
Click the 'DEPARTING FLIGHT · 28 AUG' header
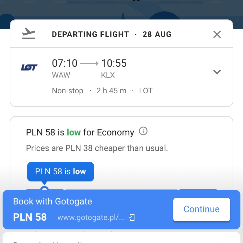(111, 34)
